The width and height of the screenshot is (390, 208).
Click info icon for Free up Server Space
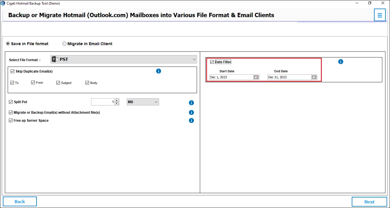(192, 121)
